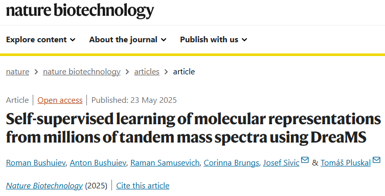Follow the Open access link
Screen dimensions: 385x196
click(60, 100)
